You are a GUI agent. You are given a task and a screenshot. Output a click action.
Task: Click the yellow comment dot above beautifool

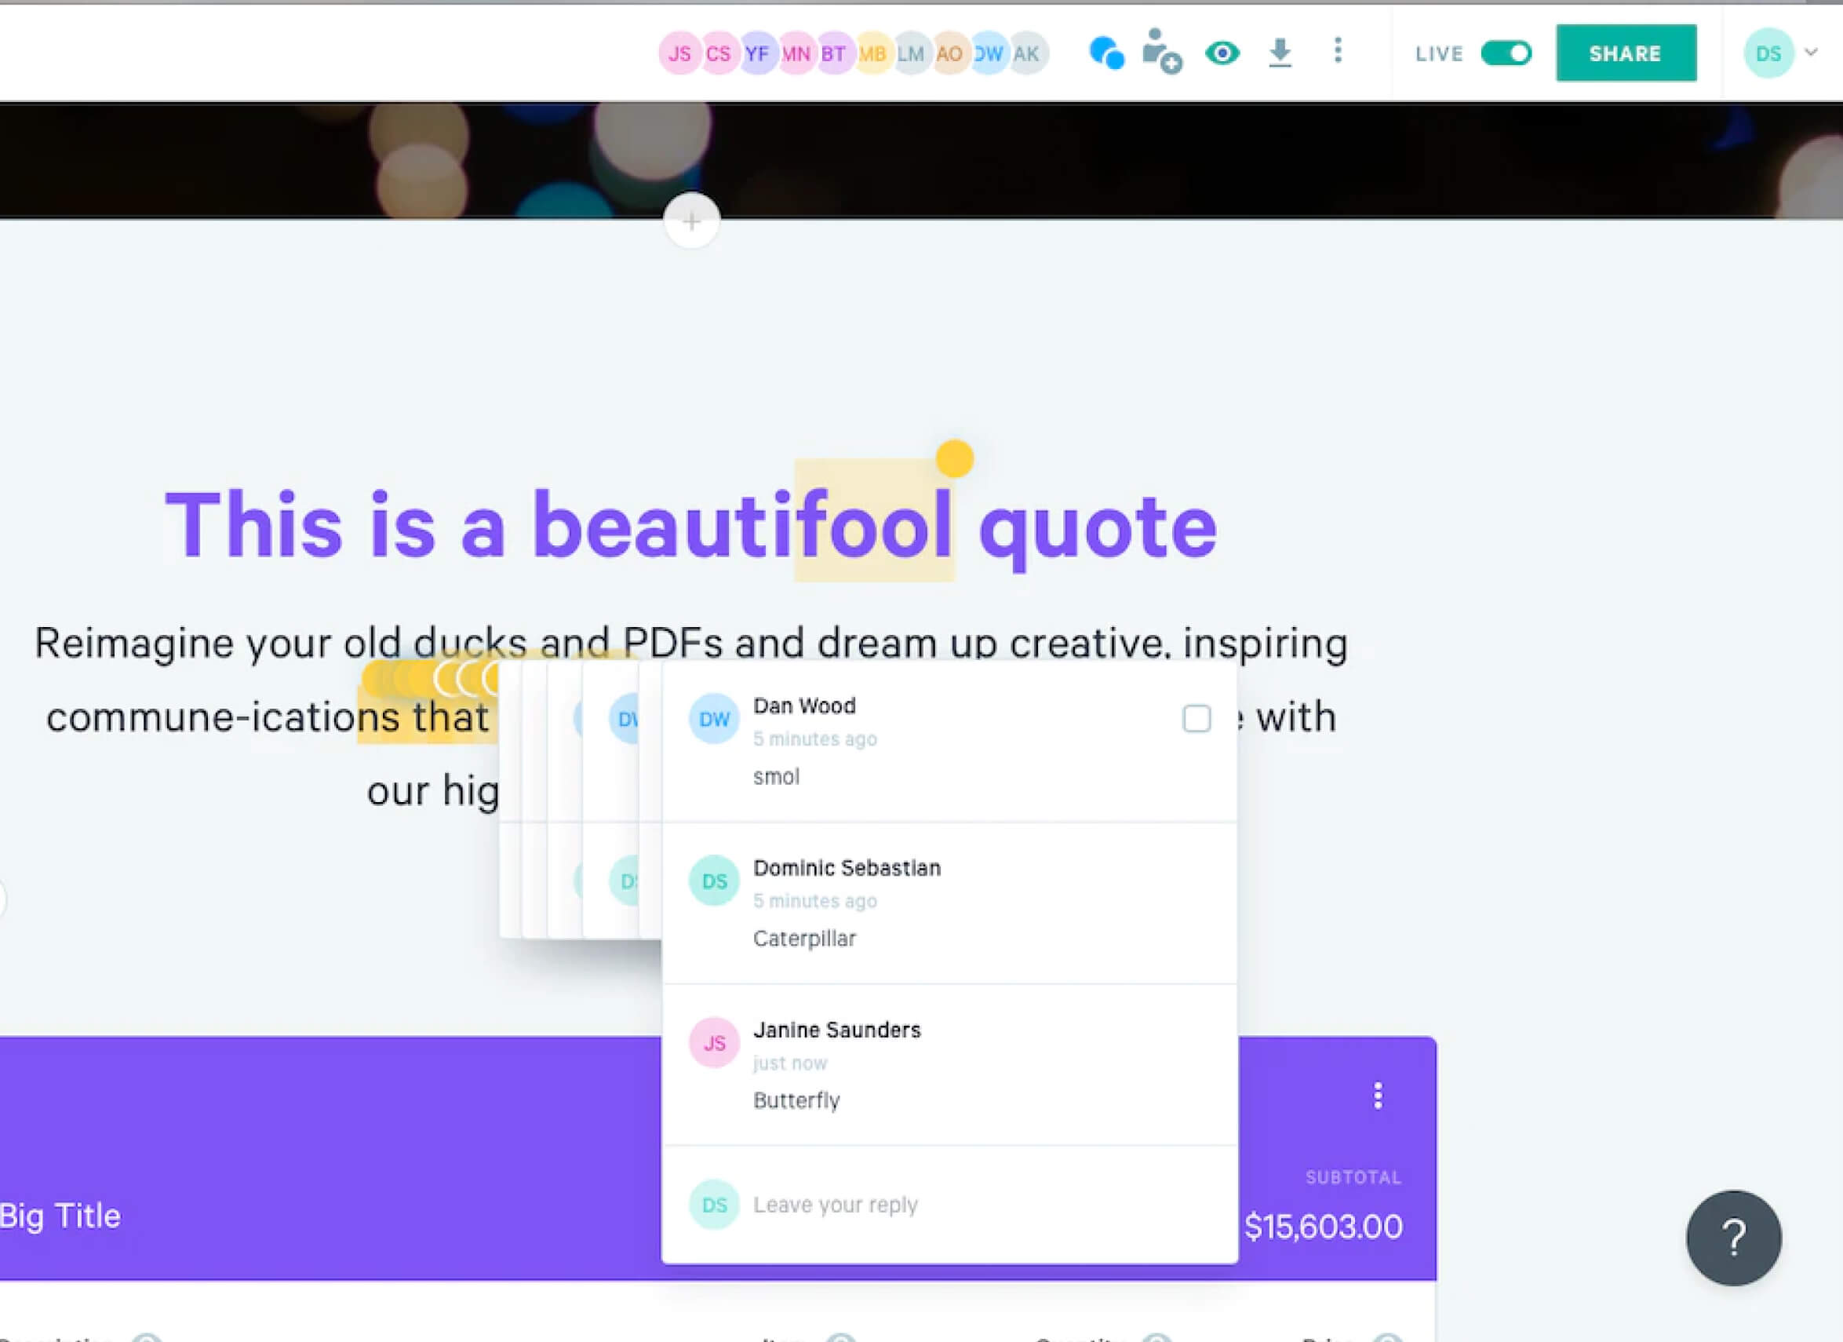click(954, 458)
